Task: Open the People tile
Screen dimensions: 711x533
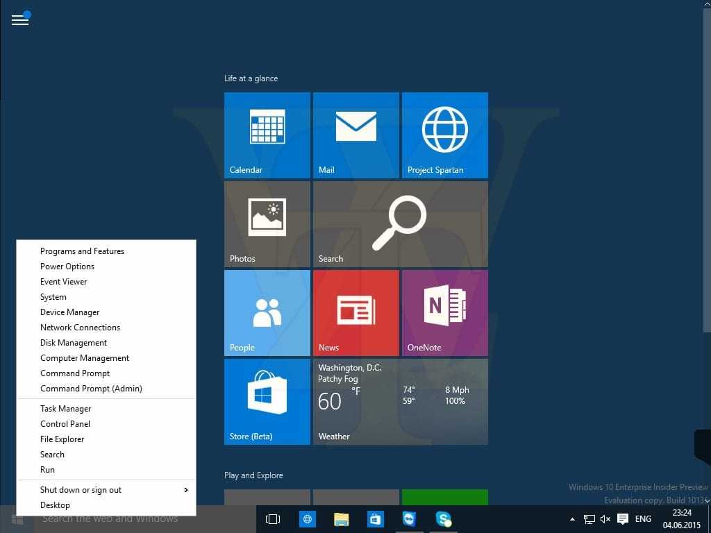Action: pyautogui.click(x=267, y=312)
